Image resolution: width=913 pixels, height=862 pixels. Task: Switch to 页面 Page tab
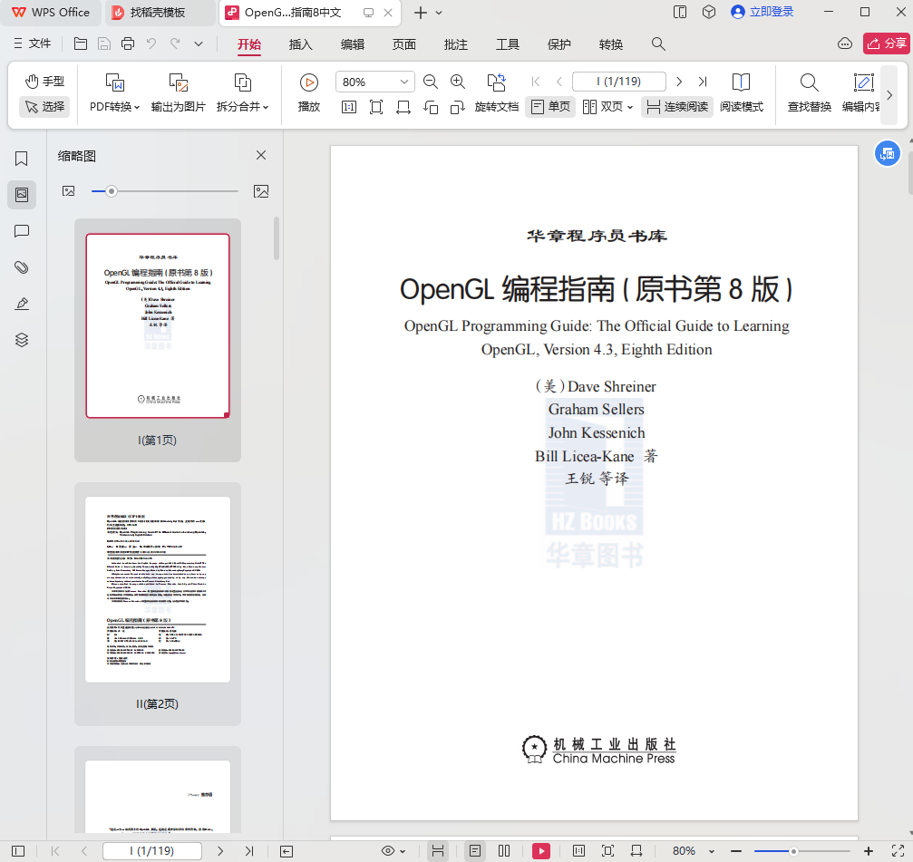click(404, 44)
